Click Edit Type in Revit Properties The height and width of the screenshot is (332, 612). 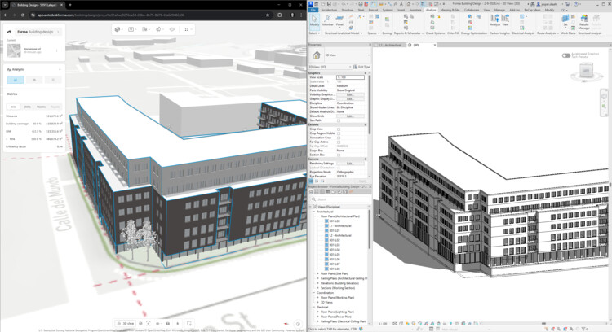[361, 67]
